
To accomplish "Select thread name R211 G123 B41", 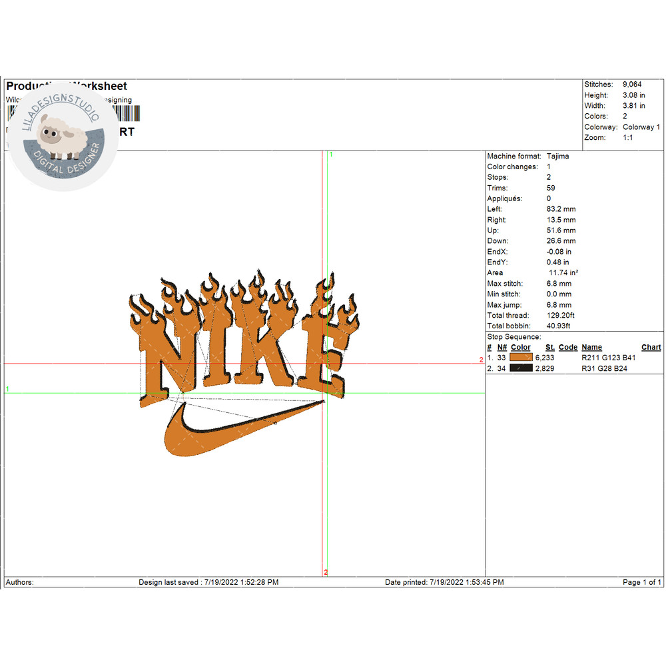I will click(609, 358).
